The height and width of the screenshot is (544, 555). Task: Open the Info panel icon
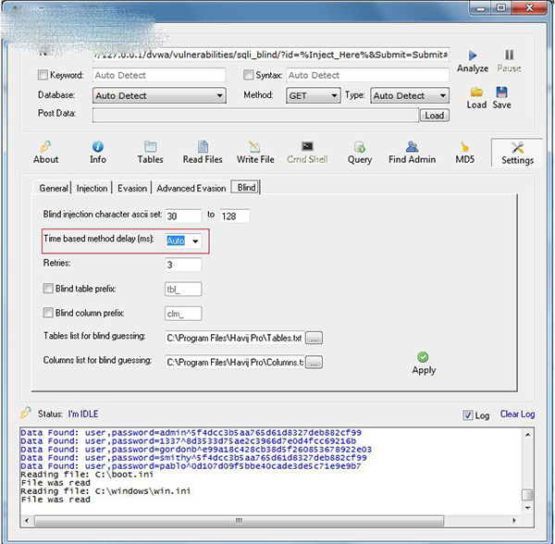(x=98, y=146)
